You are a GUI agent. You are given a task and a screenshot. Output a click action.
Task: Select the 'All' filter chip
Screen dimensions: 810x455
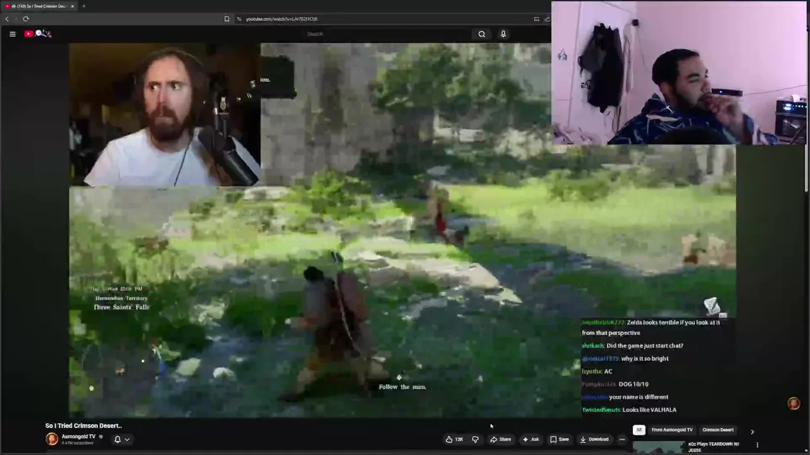pos(639,430)
